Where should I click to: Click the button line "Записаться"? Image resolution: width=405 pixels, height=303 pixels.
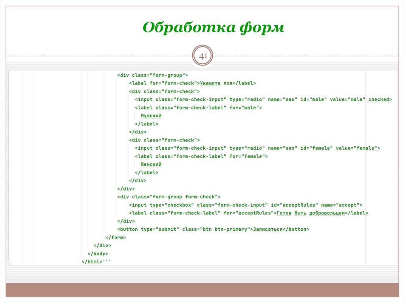tap(213, 229)
